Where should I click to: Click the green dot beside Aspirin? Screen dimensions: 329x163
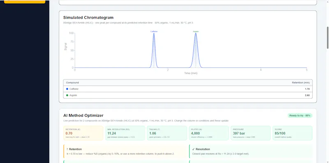coord(67,95)
